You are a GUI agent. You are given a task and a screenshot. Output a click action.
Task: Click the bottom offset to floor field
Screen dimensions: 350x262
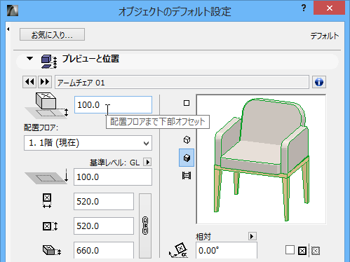[x=113, y=105]
